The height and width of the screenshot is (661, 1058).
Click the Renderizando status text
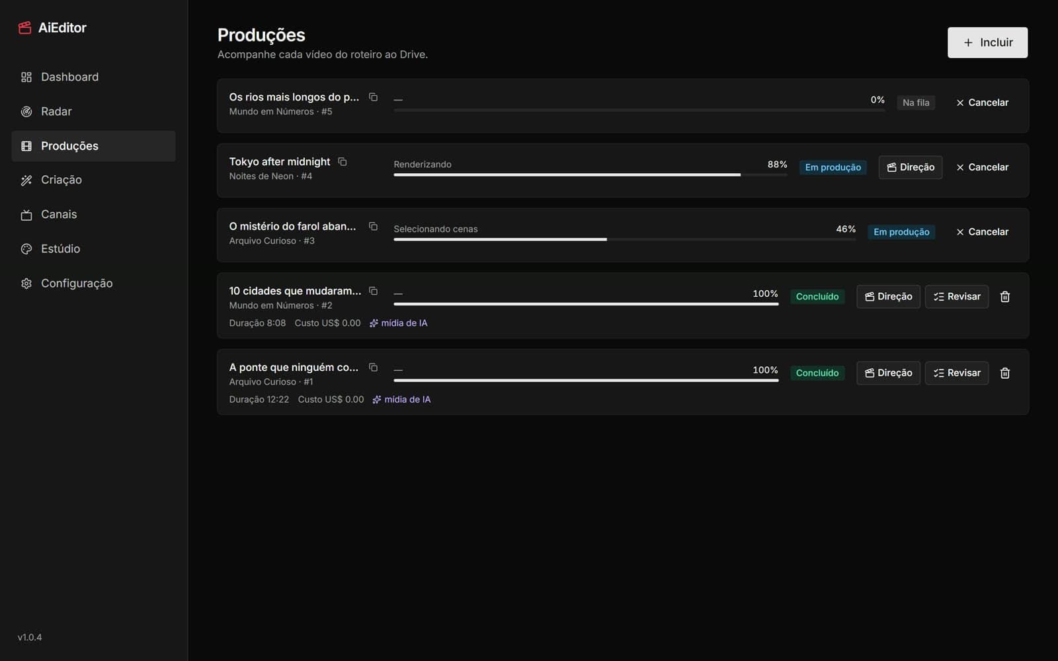[423, 165]
